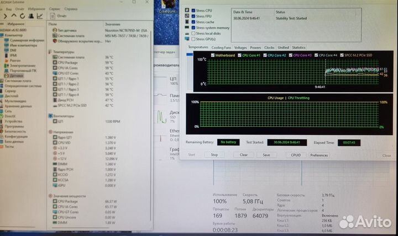Open the DMI node in the tree
398x236 pixels.
[13, 50]
